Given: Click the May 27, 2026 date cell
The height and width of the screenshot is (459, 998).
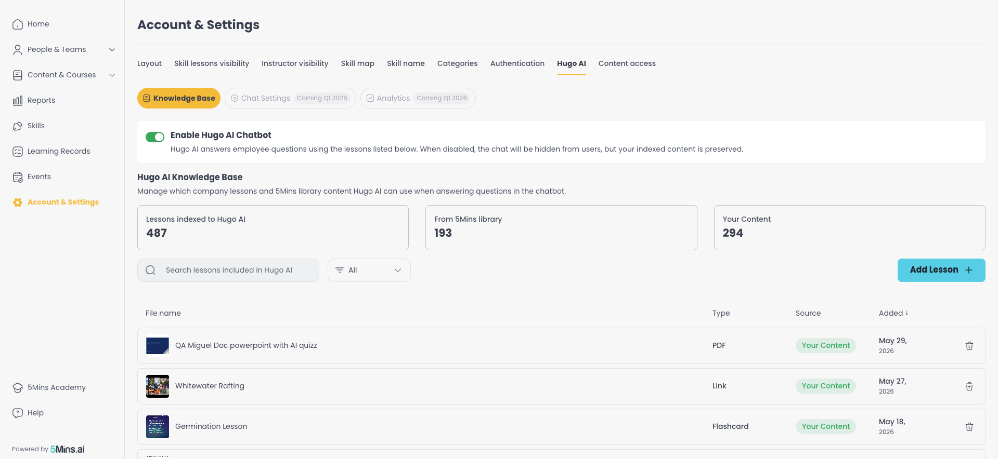Looking at the screenshot, I should pos(892,386).
